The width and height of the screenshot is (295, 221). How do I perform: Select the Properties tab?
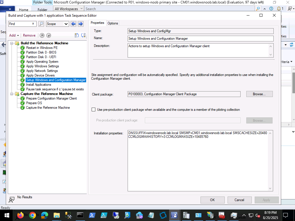pyautogui.click(x=97, y=23)
